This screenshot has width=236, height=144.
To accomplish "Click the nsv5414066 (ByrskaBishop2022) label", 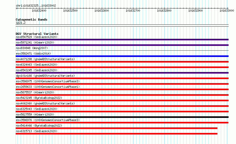I will point(39,126).
